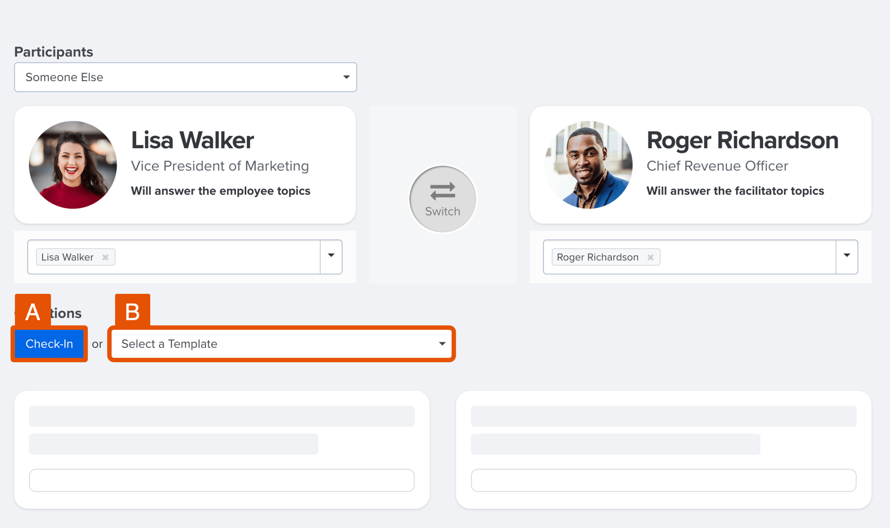
Task: Select the orange B annotation marker
Action: [132, 311]
